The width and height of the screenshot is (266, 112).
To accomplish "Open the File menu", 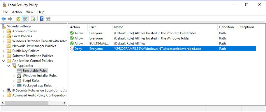I will click(5, 12).
